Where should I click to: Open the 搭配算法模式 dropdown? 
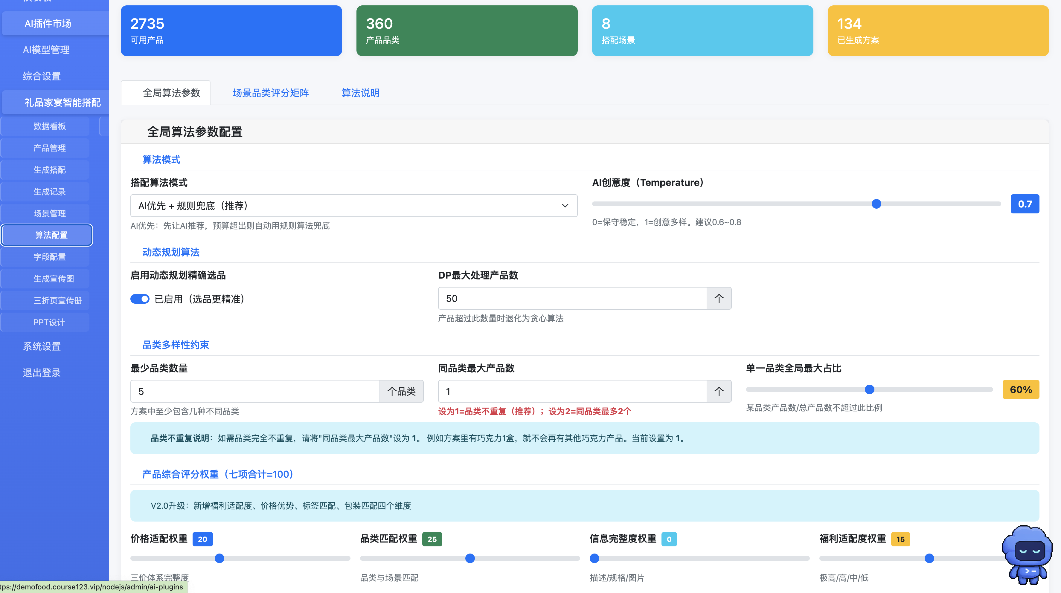[354, 206]
